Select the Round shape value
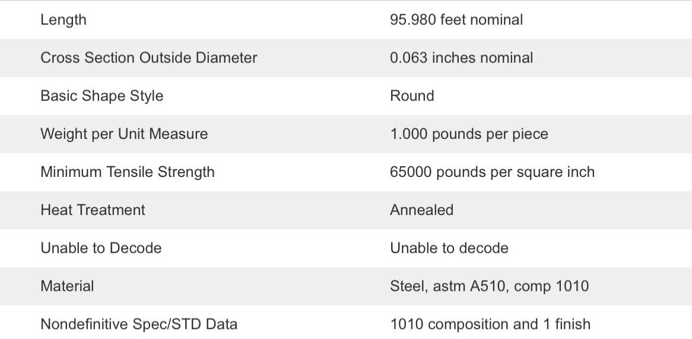This screenshot has width=692, height=339. tap(412, 96)
